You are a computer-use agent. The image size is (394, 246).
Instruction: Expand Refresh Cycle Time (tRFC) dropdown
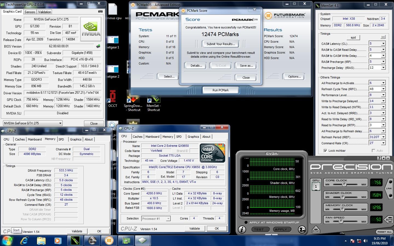383,89
